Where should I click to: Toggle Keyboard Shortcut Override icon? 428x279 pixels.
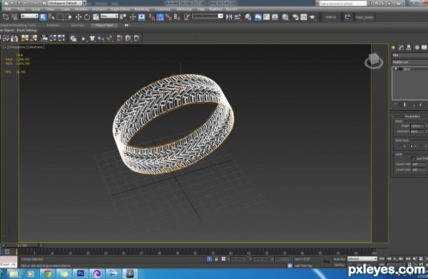(141, 17)
